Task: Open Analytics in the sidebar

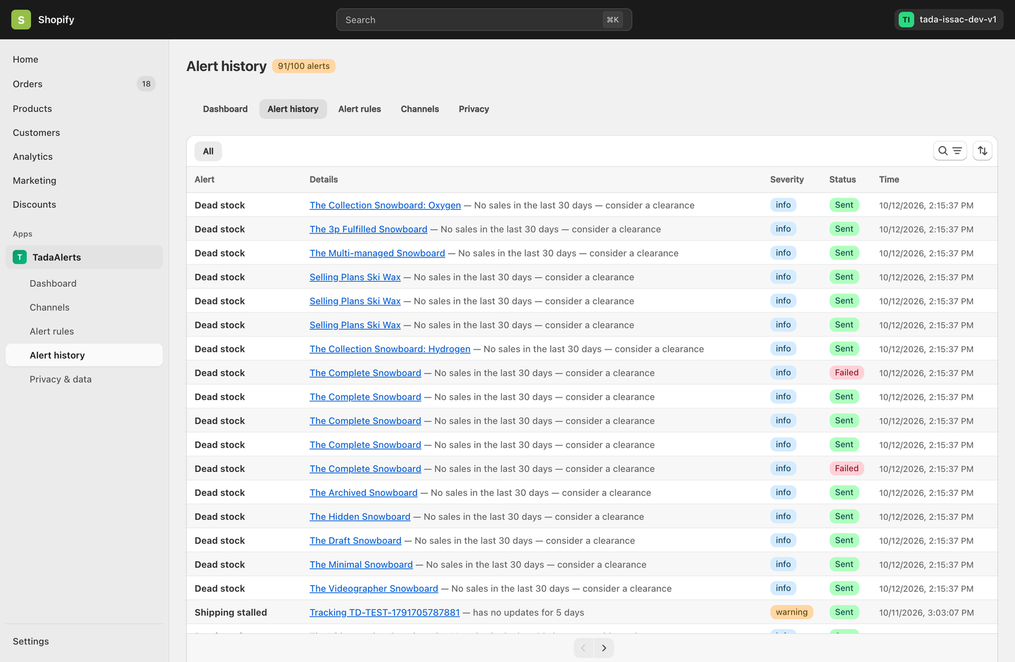Action: click(84, 157)
